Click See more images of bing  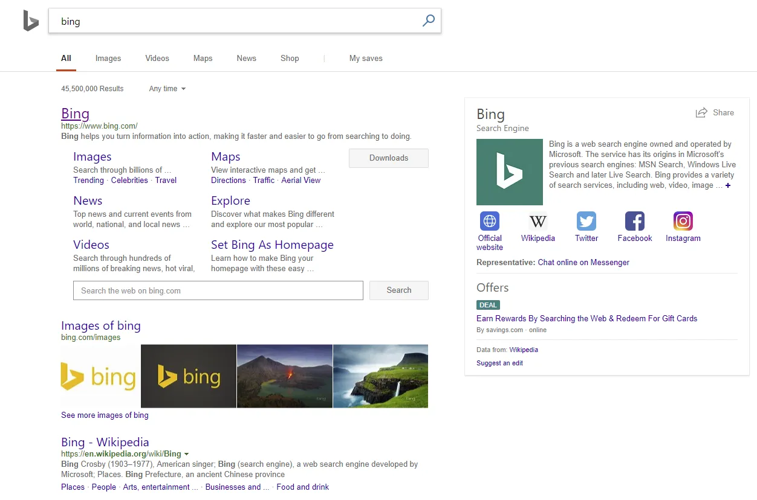click(x=105, y=415)
